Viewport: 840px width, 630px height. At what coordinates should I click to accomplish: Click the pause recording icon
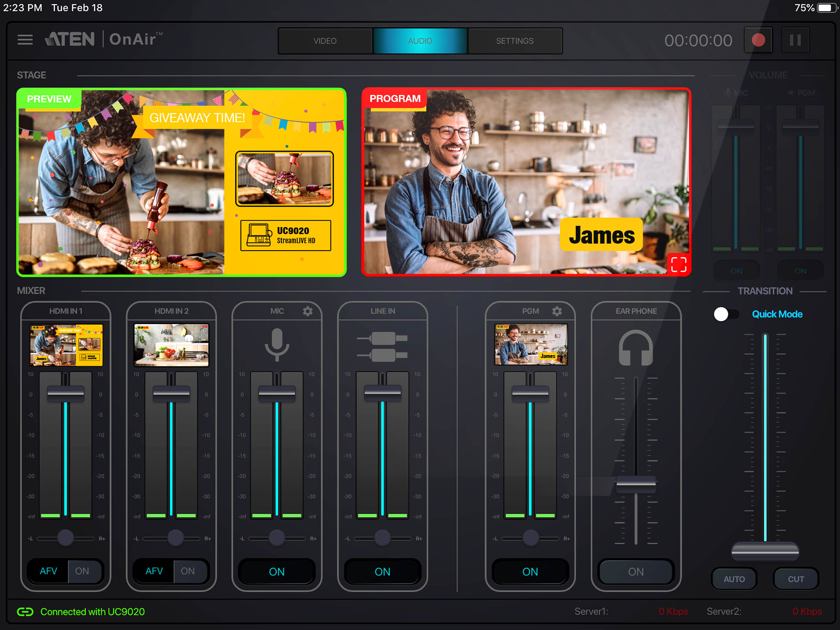[795, 40]
